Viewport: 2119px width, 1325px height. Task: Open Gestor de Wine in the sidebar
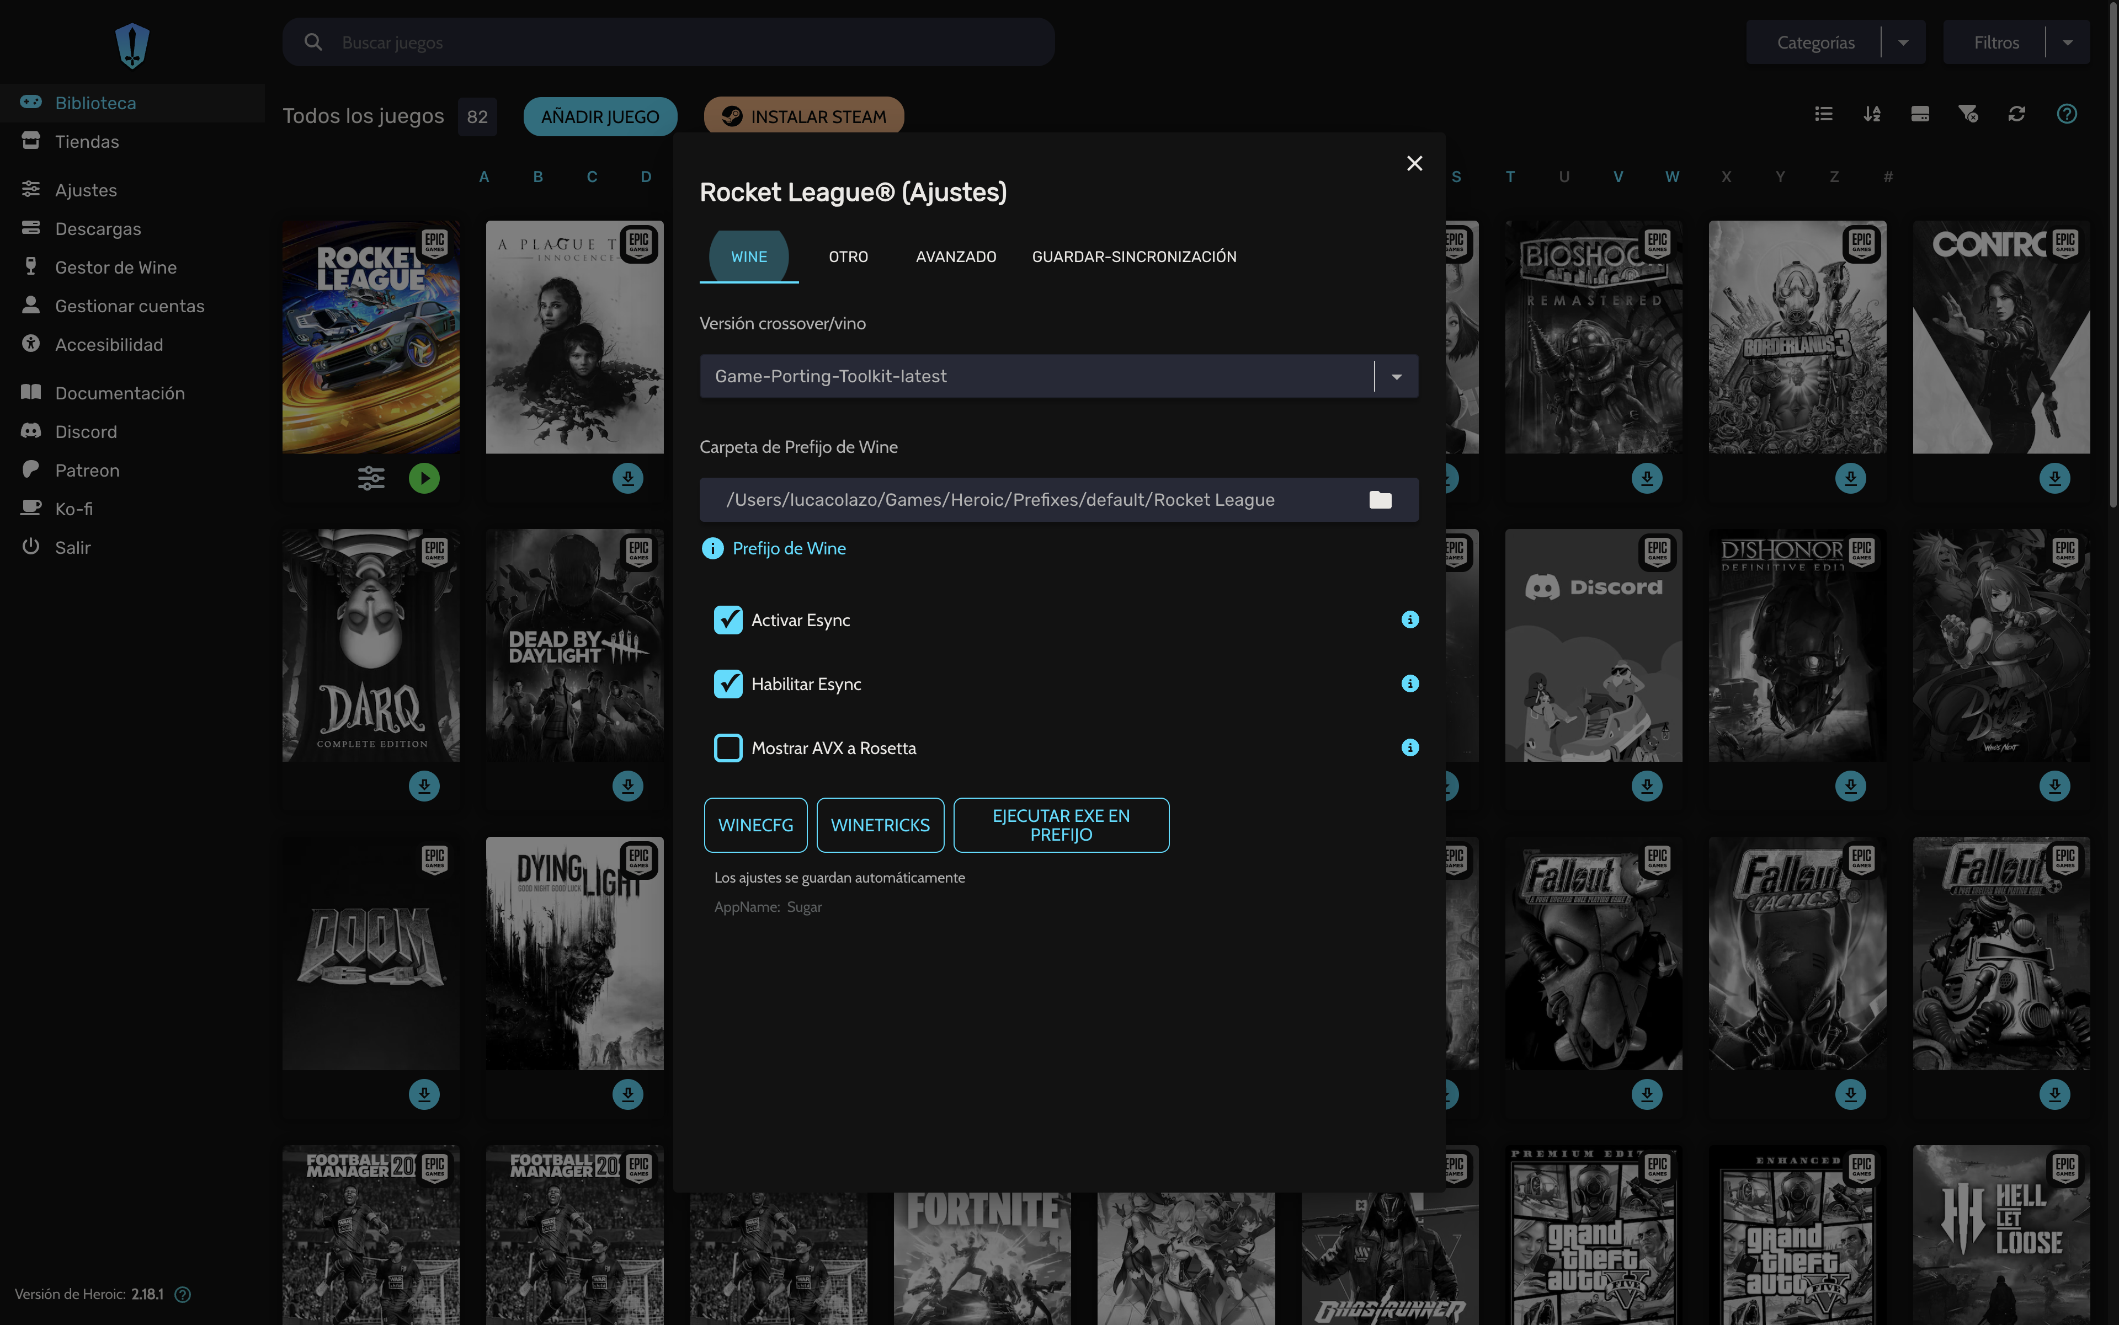116,268
